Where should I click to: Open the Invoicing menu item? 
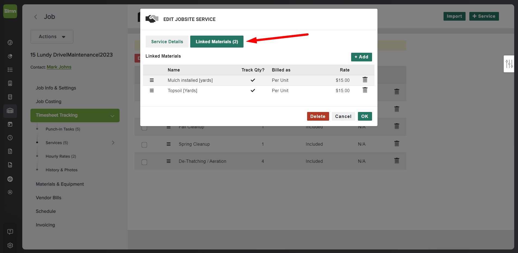point(45,225)
